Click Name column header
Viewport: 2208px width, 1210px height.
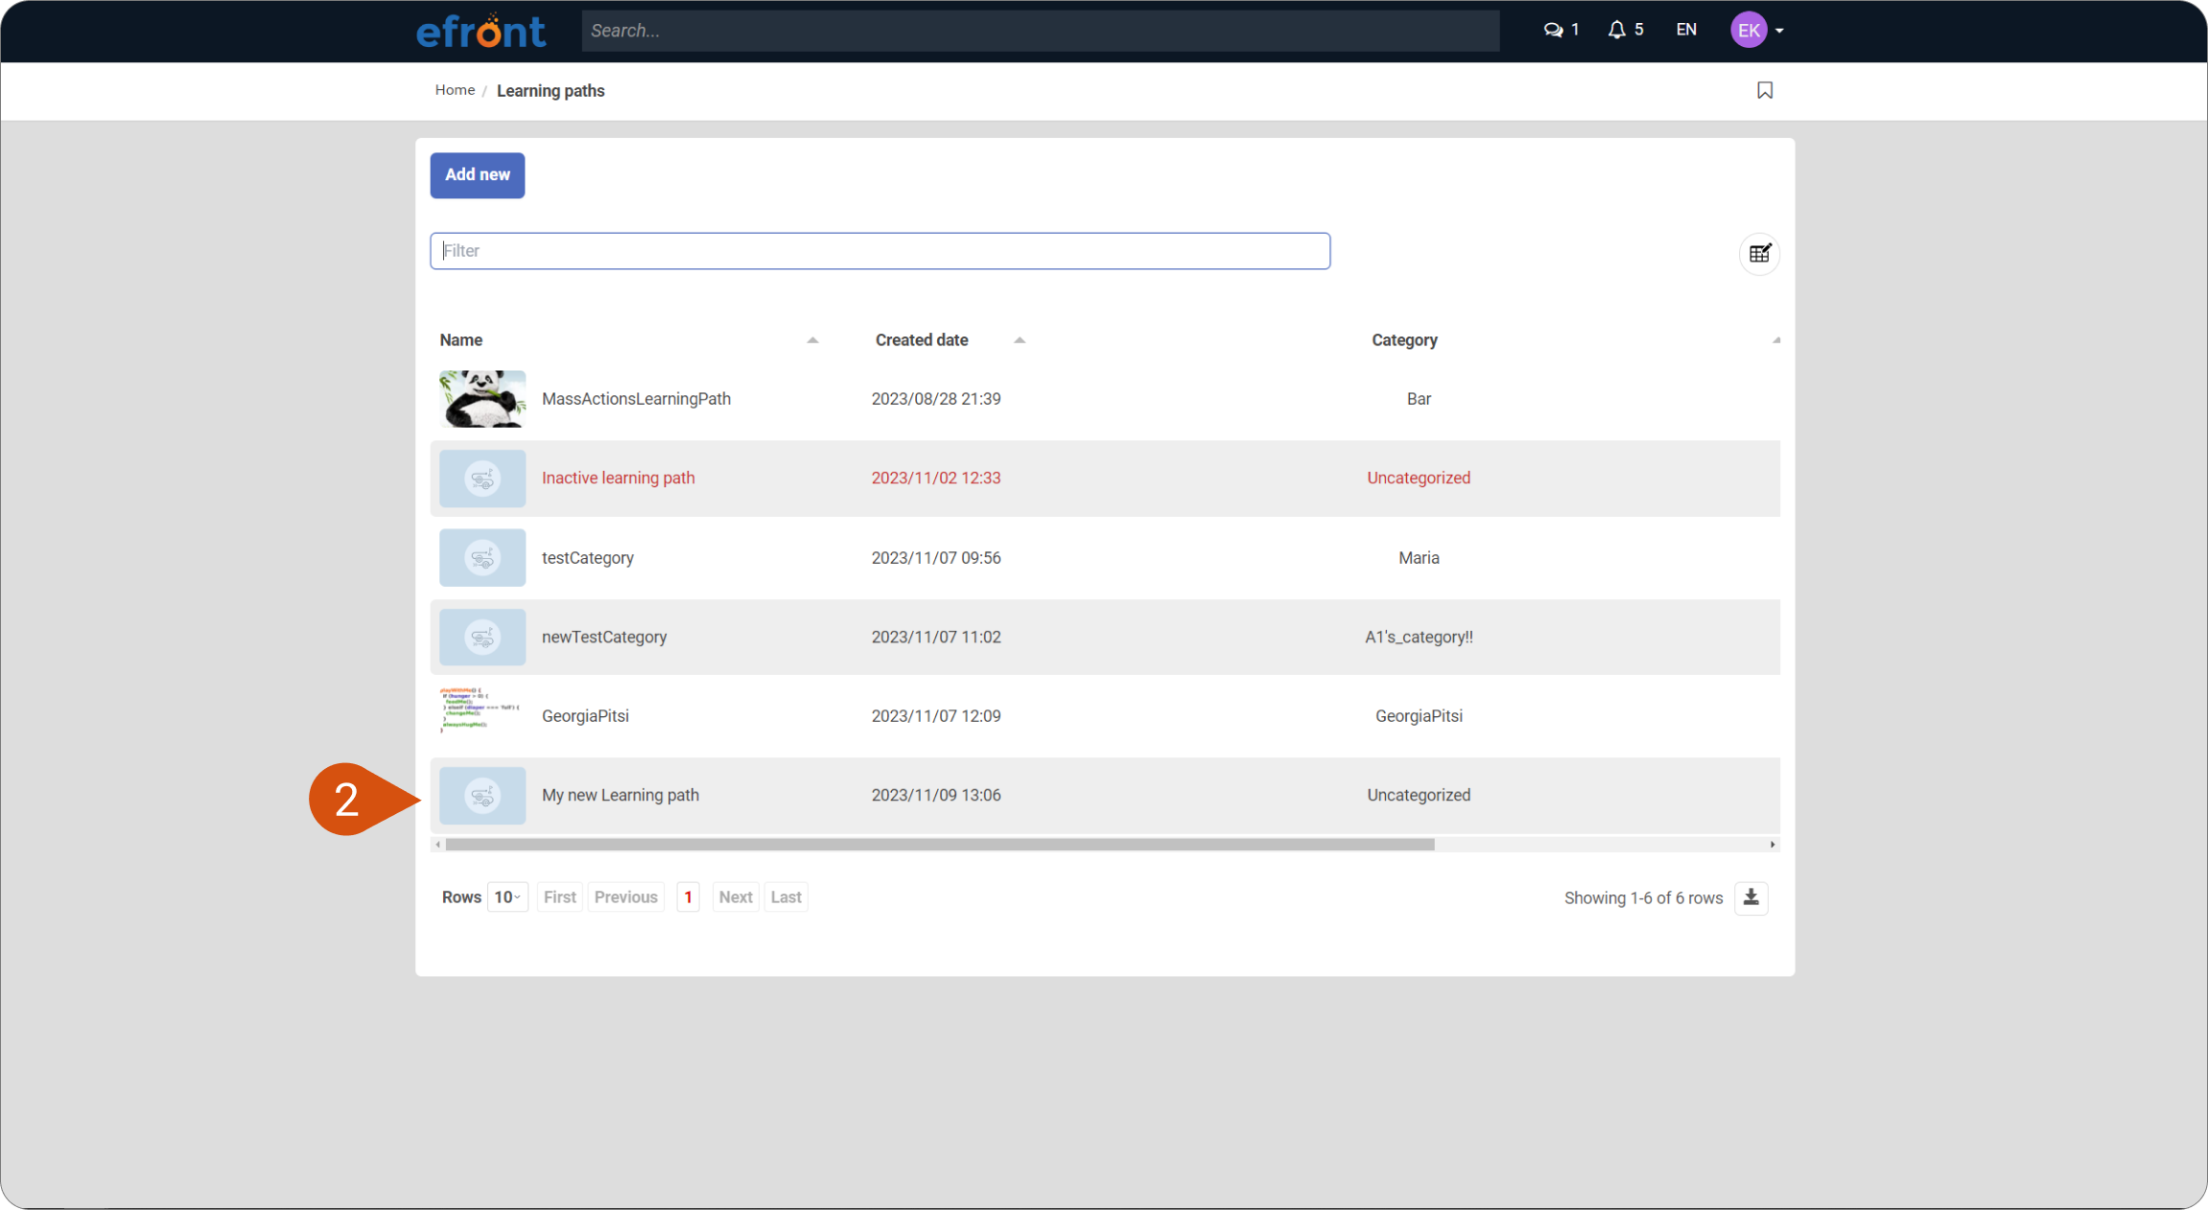click(x=461, y=340)
